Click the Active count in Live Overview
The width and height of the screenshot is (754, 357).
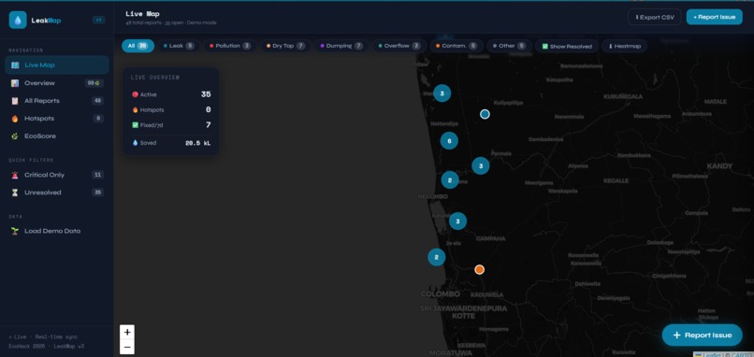pos(206,94)
